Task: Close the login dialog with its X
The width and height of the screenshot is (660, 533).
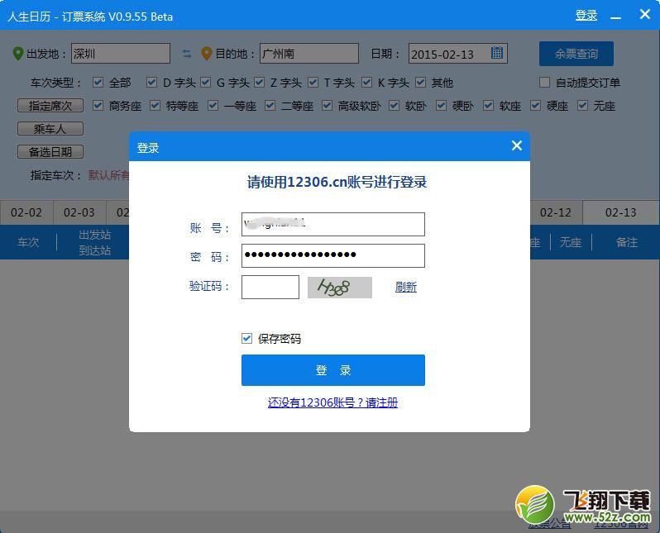Action: point(517,145)
